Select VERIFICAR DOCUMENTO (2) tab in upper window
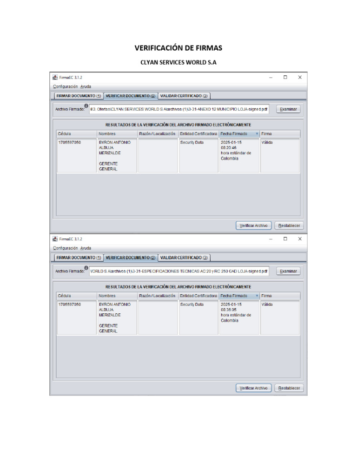357x476 pixels. pos(131,96)
